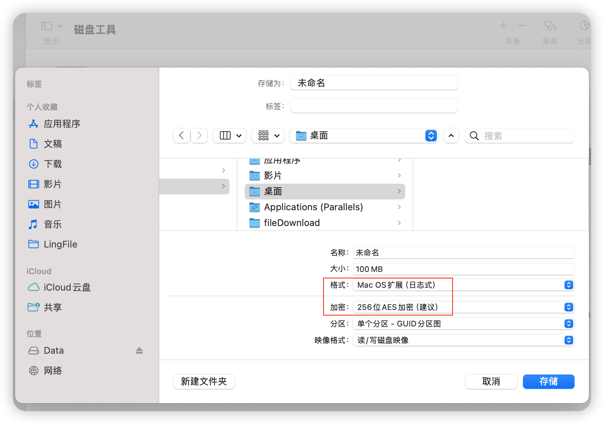Click the back navigation arrow

tap(181, 136)
